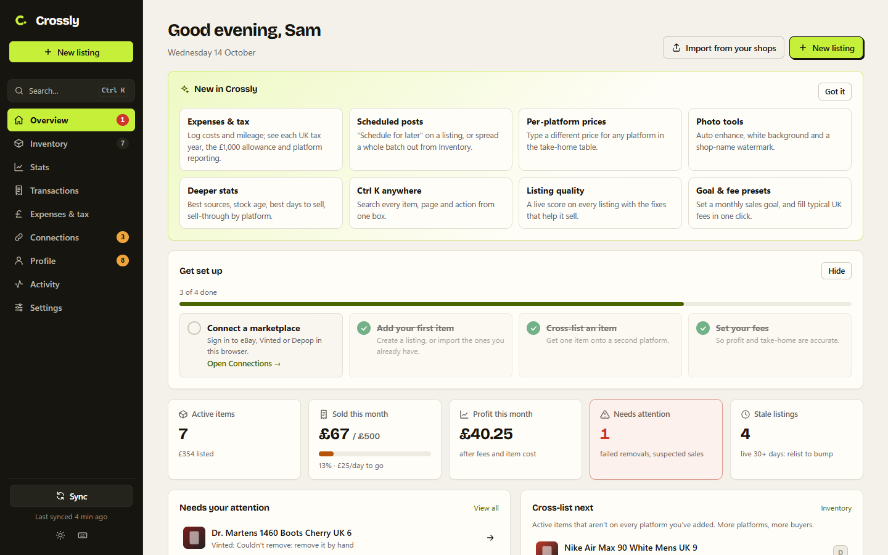Click the chain-link Connections icon

coord(19,237)
